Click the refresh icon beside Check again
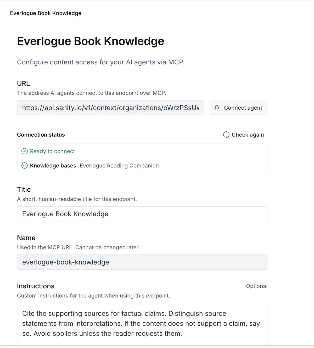Image resolution: width=314 pixels, height=348 pixels. pos(226,134)
